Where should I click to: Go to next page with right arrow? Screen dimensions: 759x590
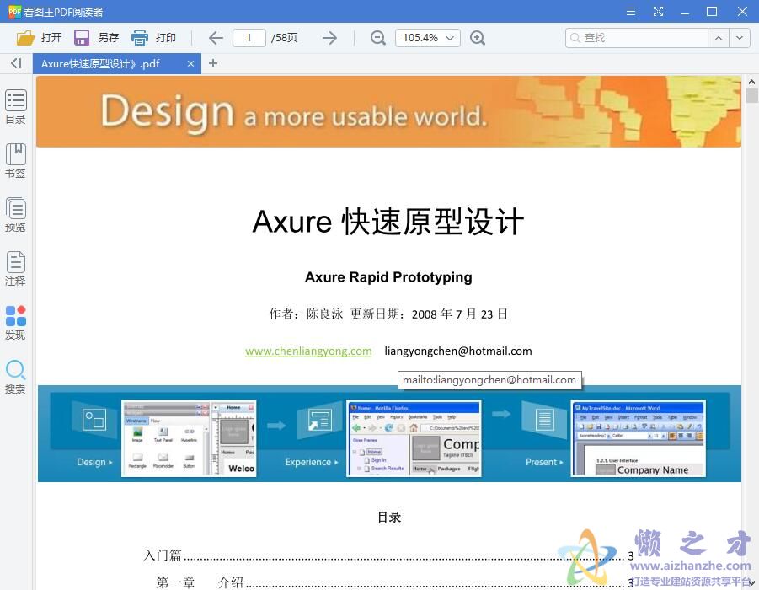pos(329,38)
